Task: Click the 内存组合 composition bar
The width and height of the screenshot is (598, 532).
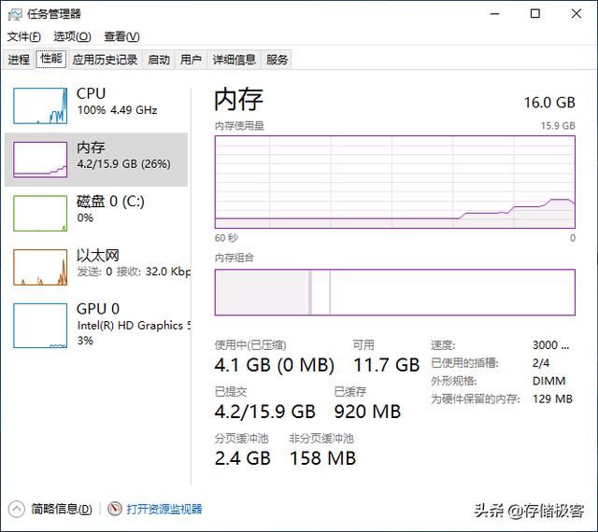Action: pos(394,292)
